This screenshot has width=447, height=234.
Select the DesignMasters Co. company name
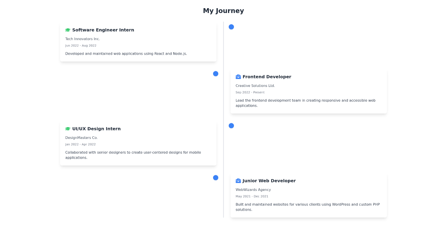(82, 137)
